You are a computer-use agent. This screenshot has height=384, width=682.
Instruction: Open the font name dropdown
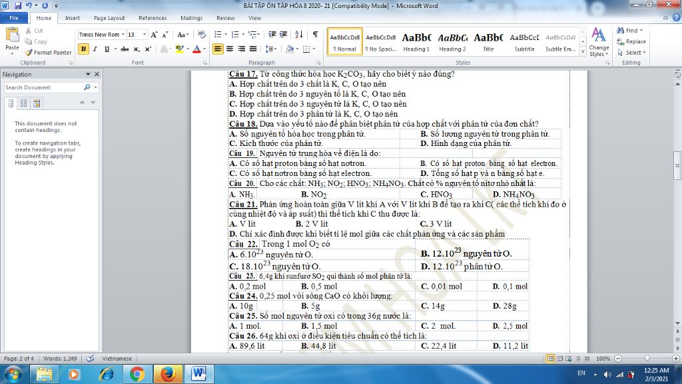coord(123,35)
